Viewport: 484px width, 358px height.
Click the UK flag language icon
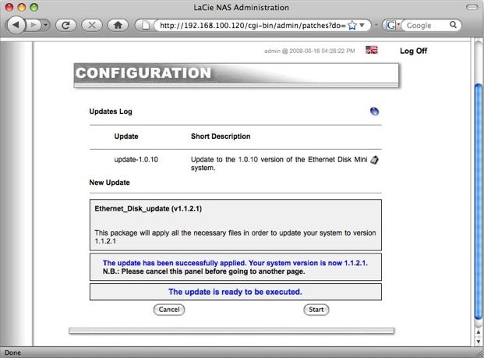[371, 51]
